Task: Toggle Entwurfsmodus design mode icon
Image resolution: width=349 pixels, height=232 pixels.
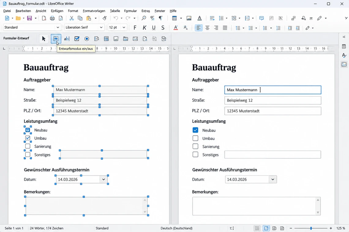Action: click(x=56, y=39)
